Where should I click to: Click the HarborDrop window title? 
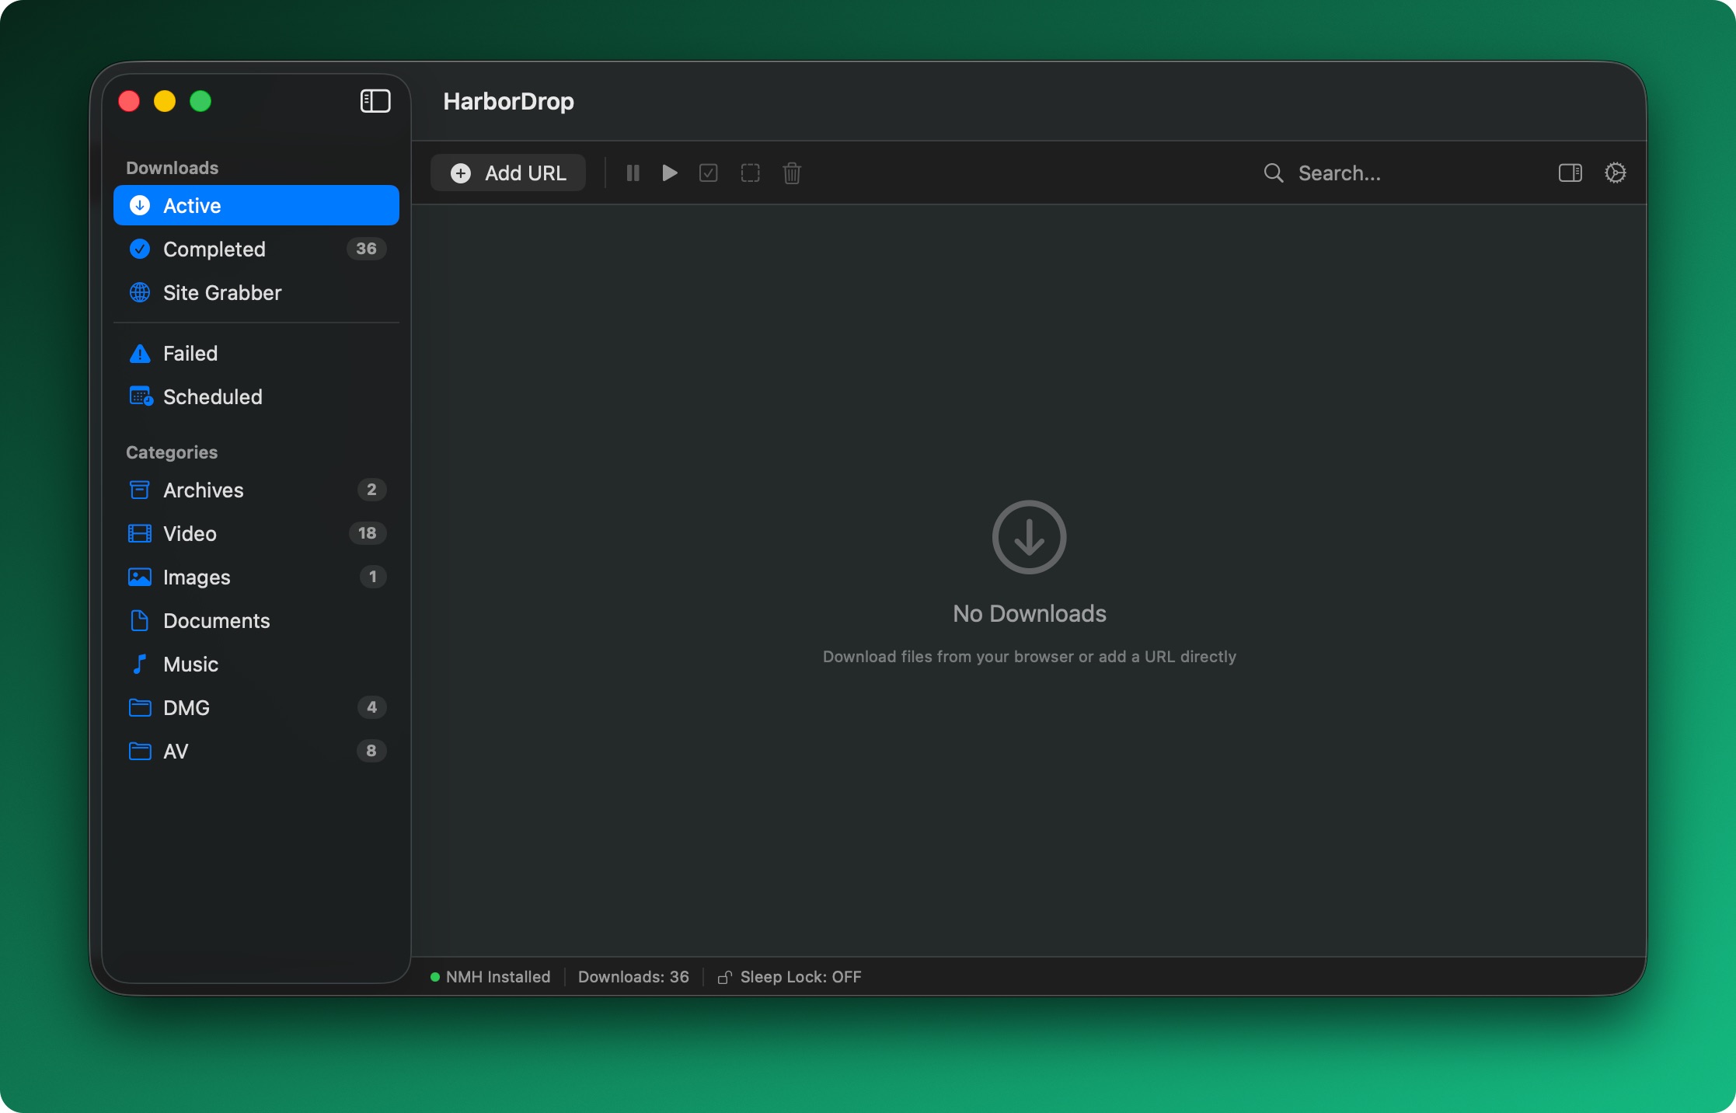[508, 101]
